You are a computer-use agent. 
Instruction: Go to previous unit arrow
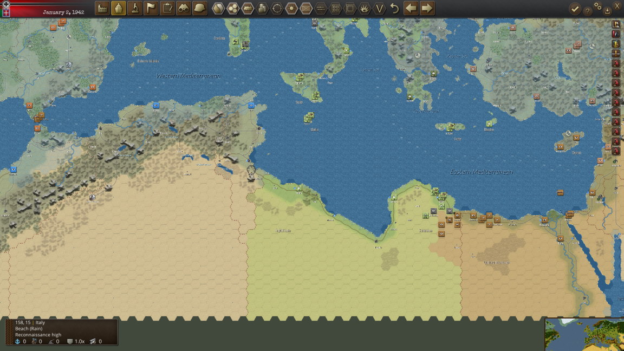tap(411, 8)
